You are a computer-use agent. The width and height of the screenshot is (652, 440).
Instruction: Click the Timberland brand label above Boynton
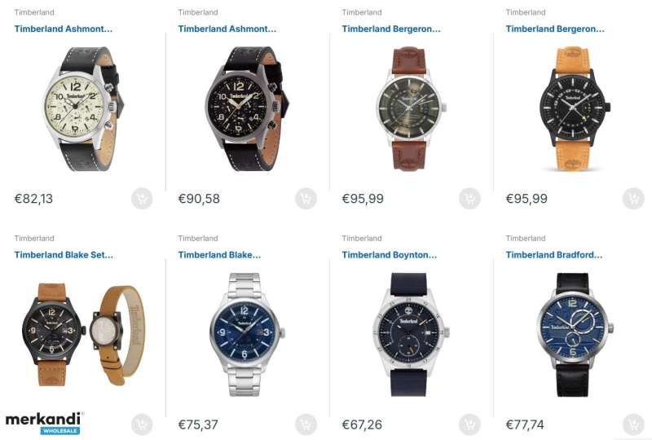tap(362, 238)
